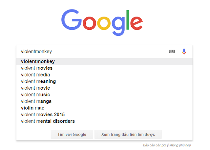Click the empty area of the search field

(110, 52)
